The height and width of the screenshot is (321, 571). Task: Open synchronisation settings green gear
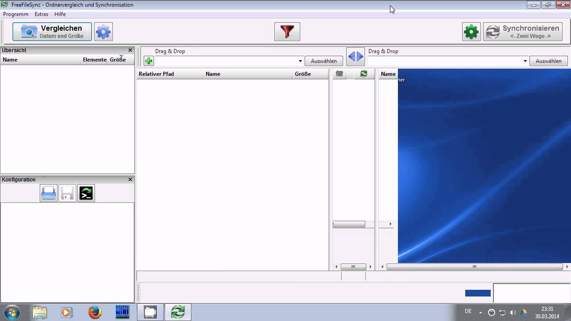[x=472, y=32]
